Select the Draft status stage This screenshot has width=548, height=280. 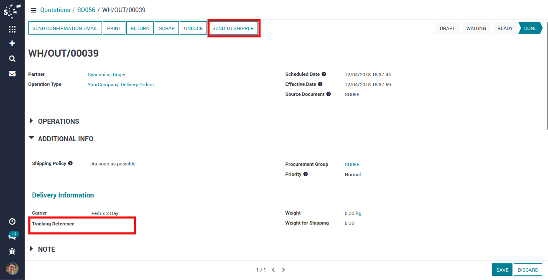(447, 28)
